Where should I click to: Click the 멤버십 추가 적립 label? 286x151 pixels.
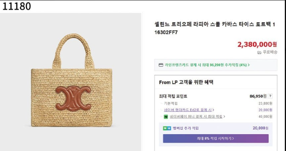tap(186, 128)
